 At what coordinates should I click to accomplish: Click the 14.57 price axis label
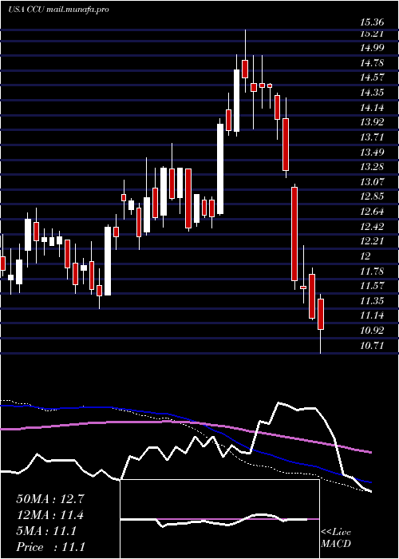point(372,77)
